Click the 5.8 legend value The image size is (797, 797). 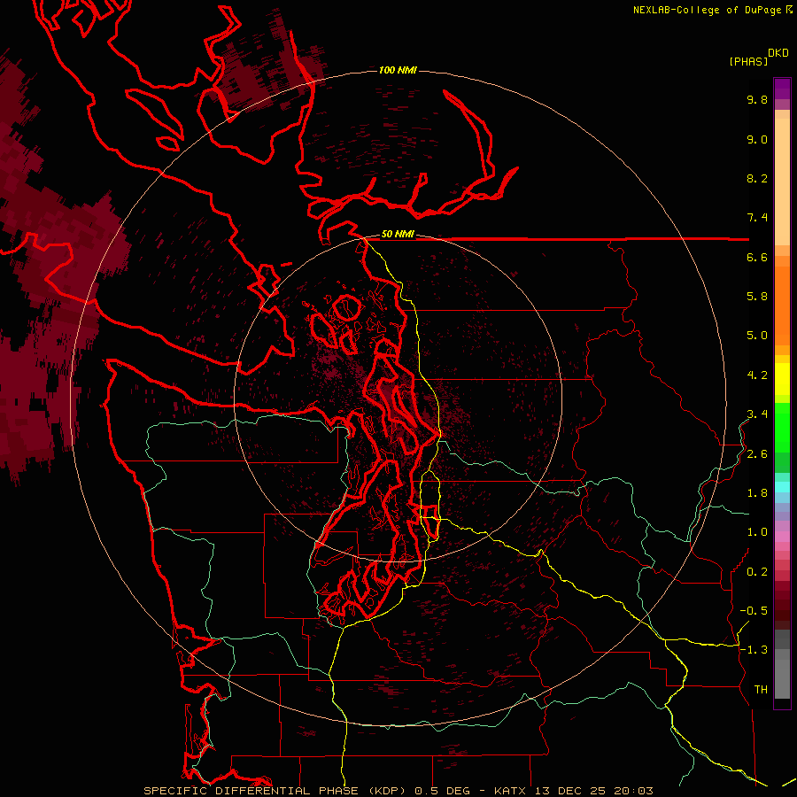(757, 297)
